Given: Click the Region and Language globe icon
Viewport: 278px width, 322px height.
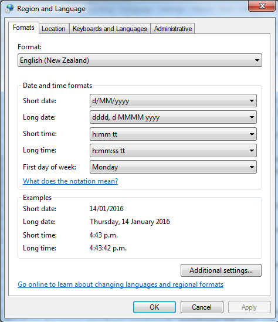Looking at the screenshot, I should (x=9, y=8).
